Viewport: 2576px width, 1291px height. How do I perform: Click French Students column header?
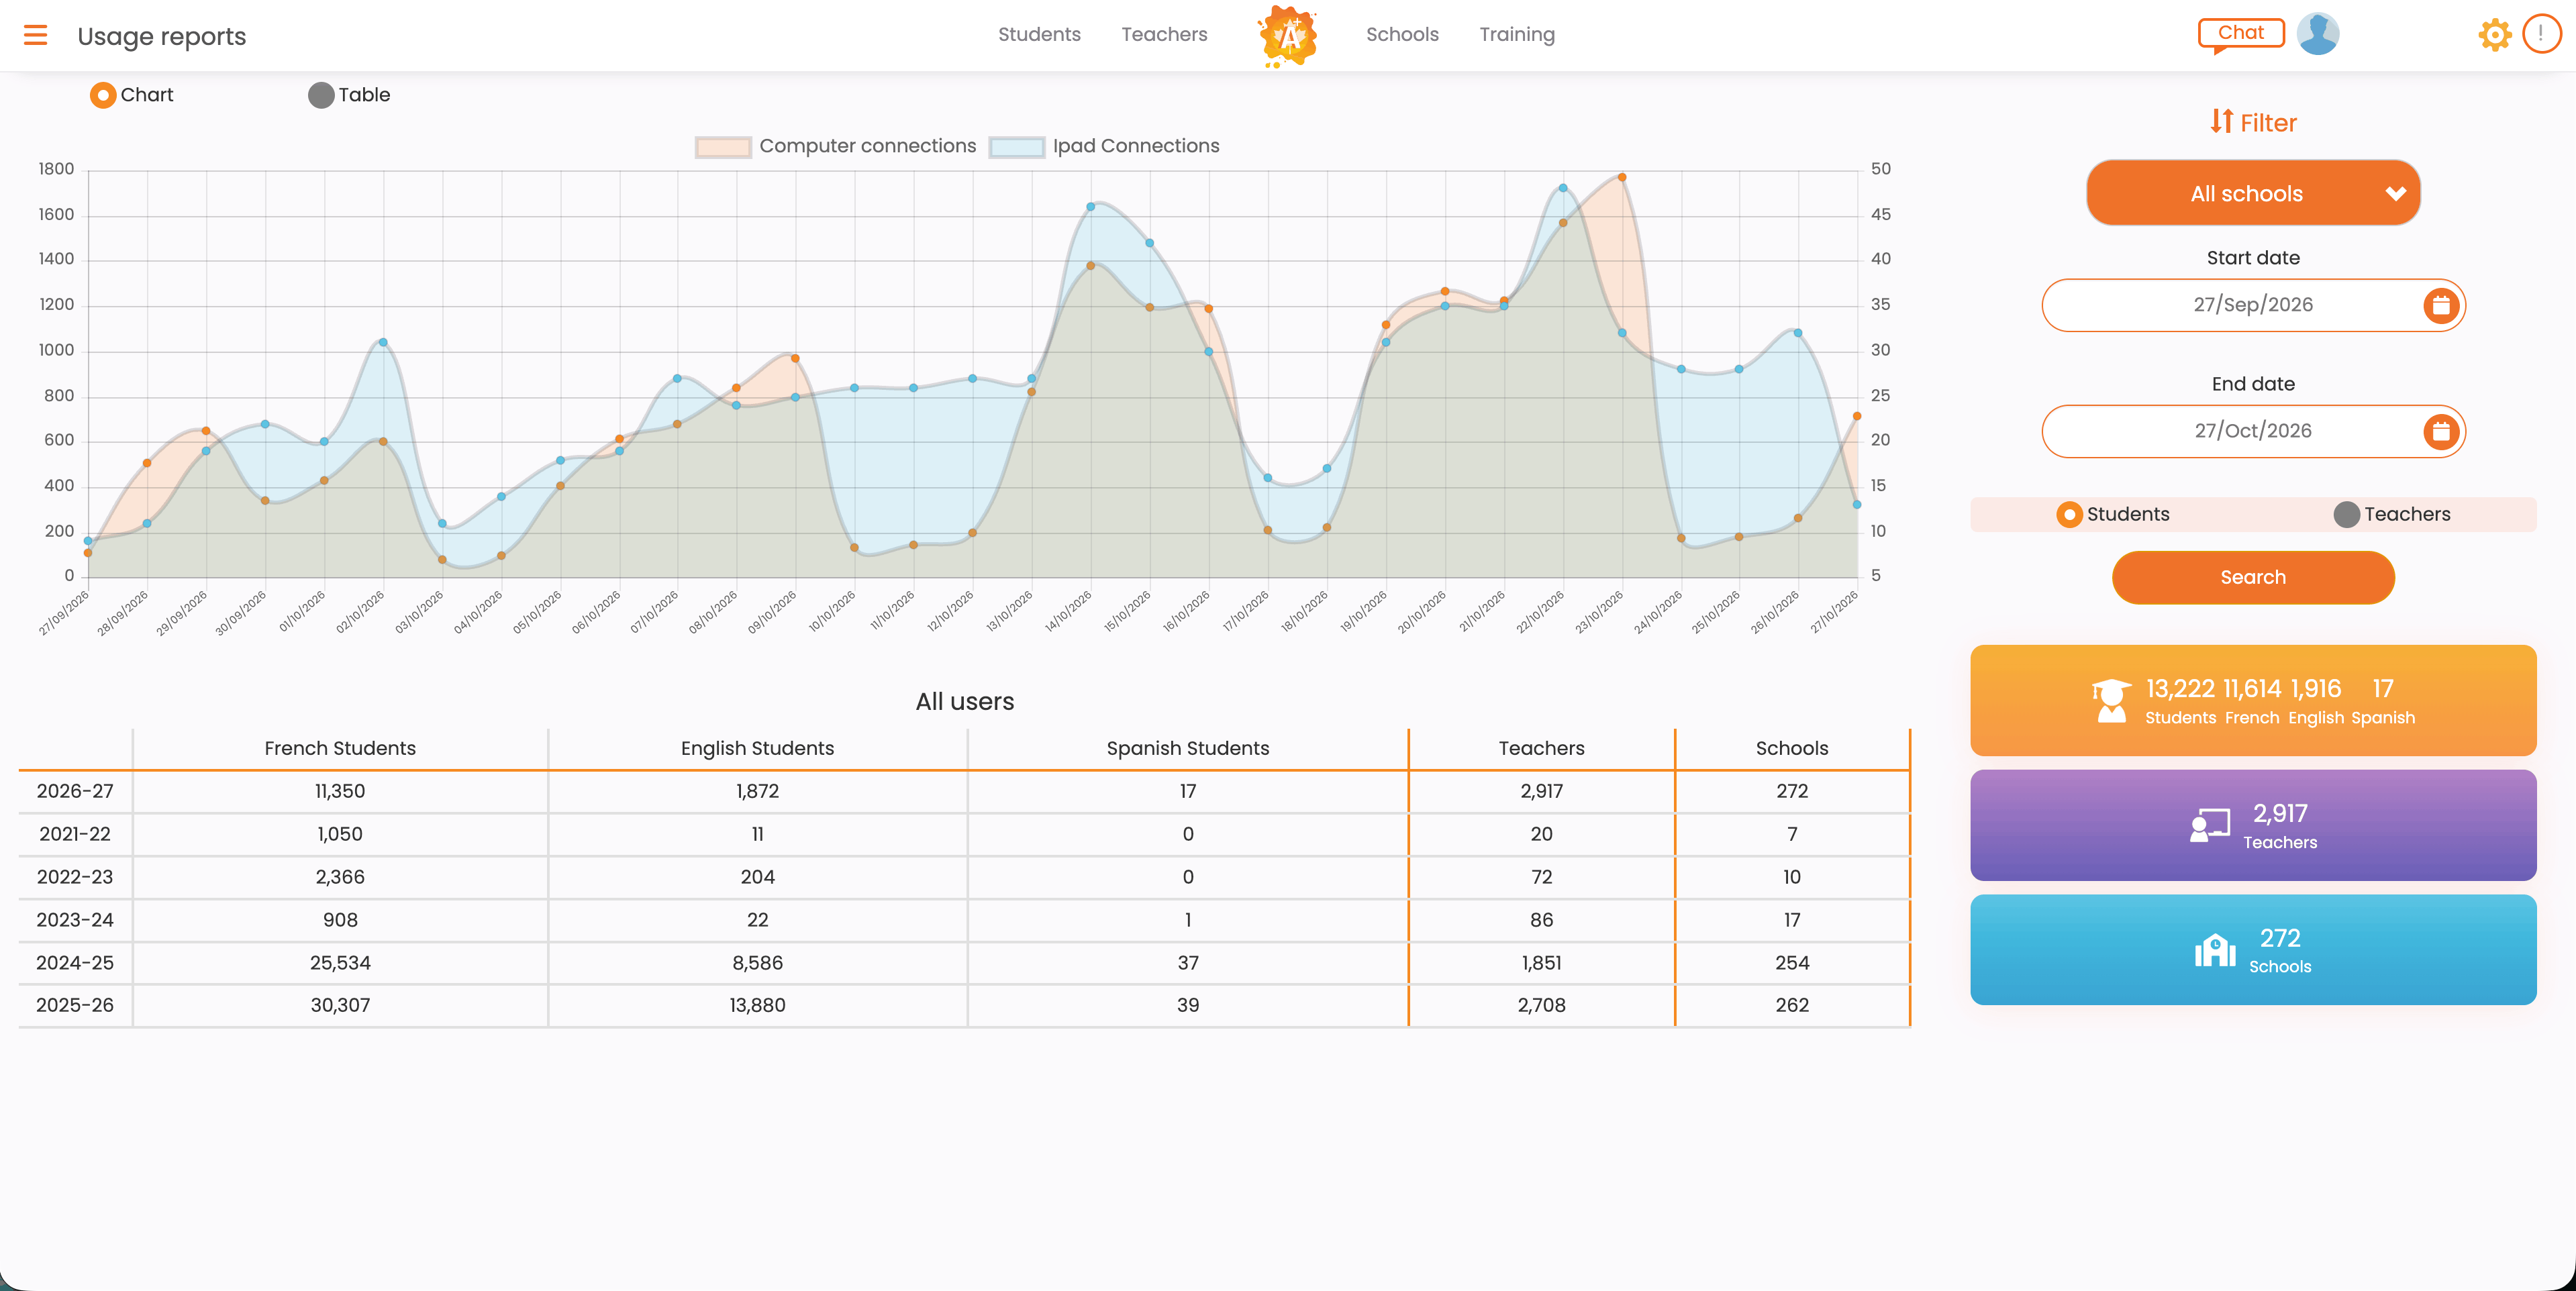pos(340,748)
